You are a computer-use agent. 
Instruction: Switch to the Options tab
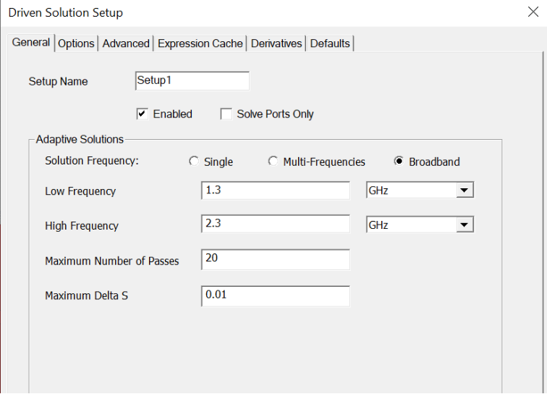click(x=76, y=43)
